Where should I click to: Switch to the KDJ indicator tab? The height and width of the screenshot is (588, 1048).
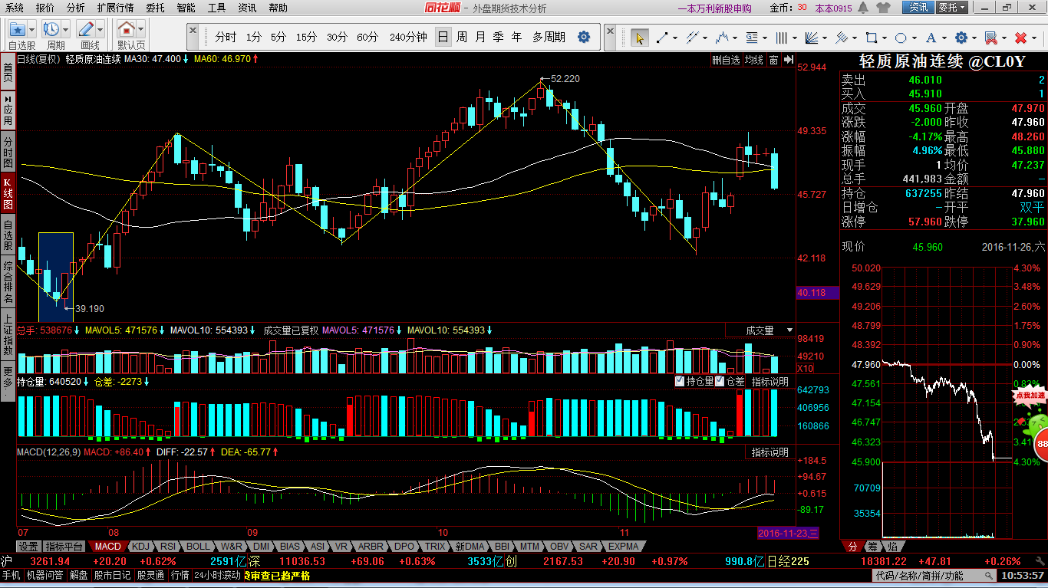[140, 547]
